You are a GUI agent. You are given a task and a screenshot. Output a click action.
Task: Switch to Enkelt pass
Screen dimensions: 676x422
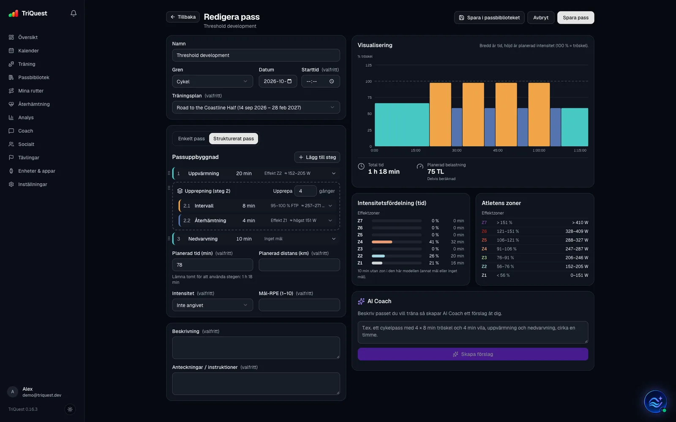(x=191, y=138)
